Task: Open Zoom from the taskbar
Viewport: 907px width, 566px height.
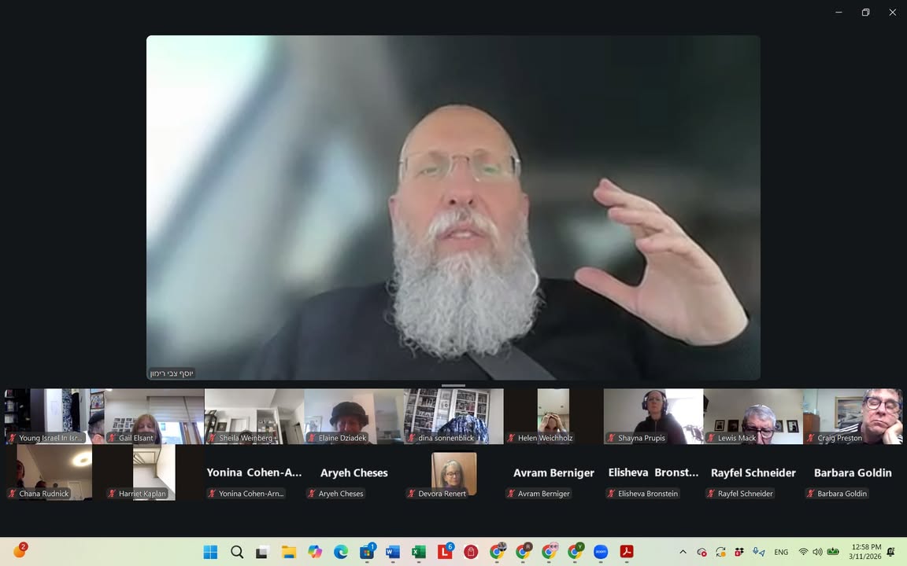Action: [x=601, y=552]
